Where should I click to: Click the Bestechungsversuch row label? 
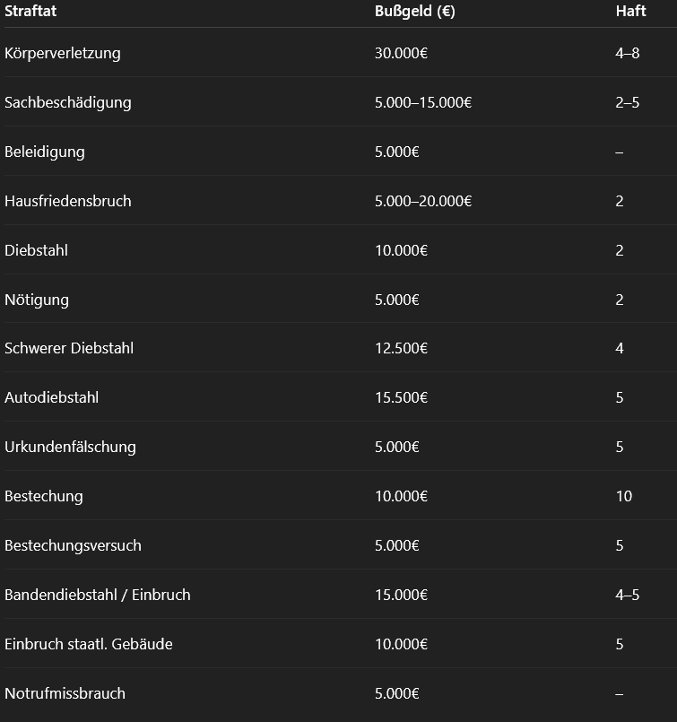coord(73,545)
